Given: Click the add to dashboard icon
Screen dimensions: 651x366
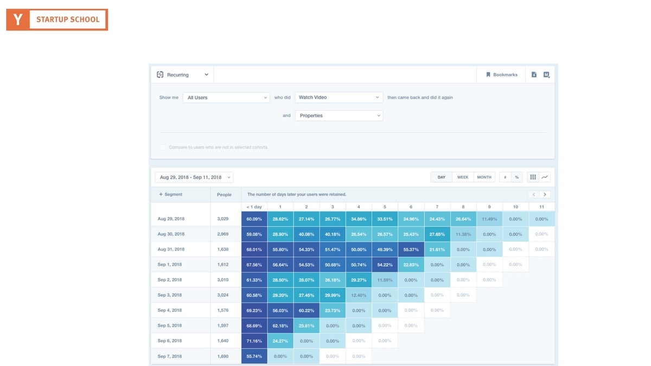Looking at the screenshot, I should 546,75.
